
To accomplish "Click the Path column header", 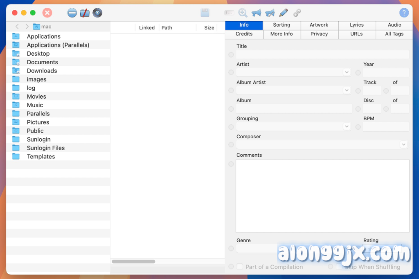I will click(167, 28).
